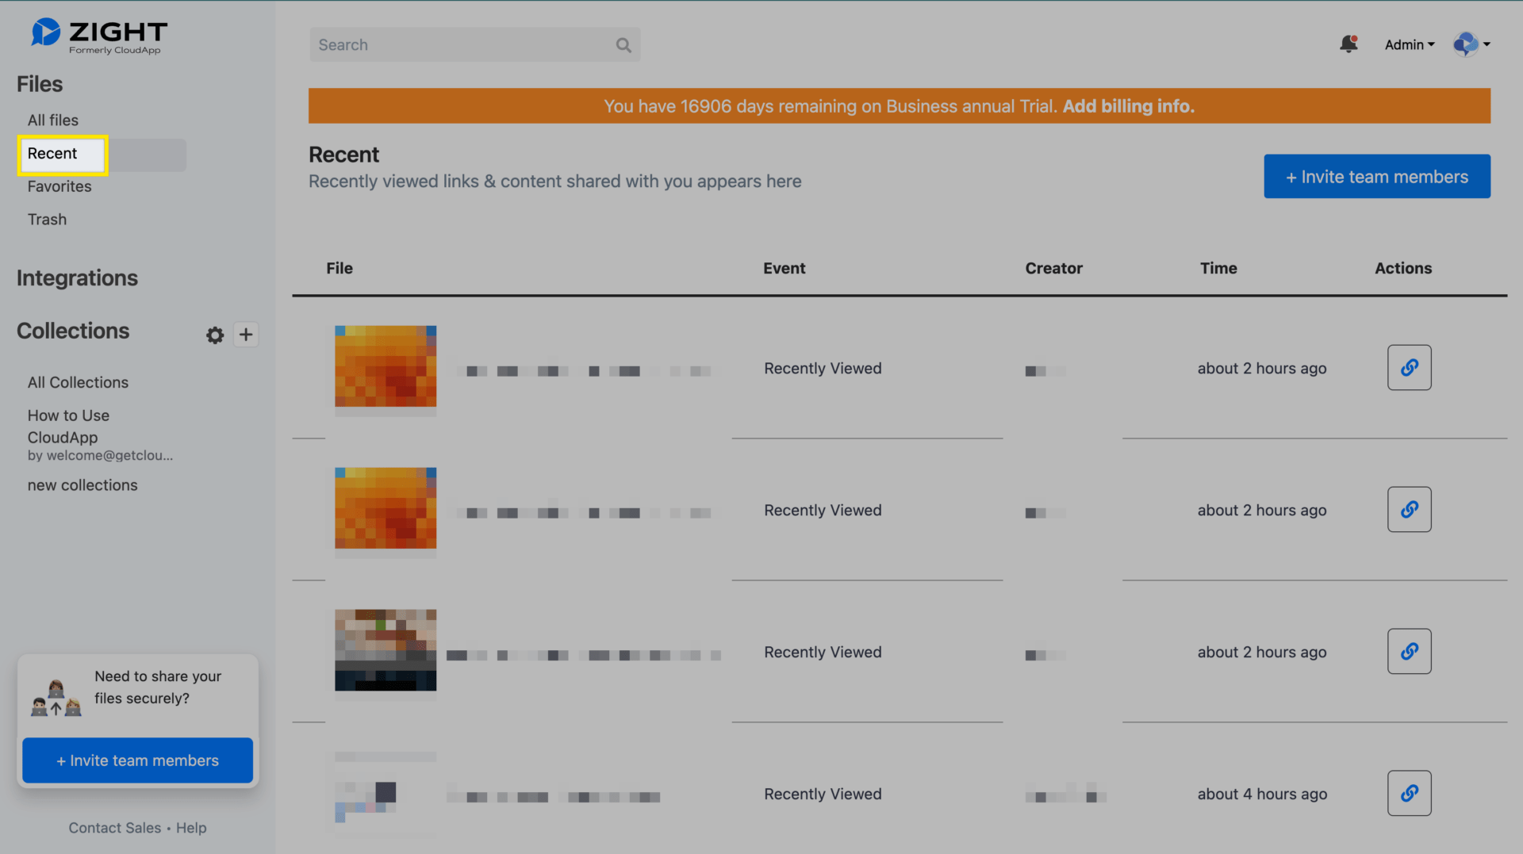Image resolution: width=1523 pixels, height=854 pixels.
Task: Go to All files in sidebar
Action: [53, 121]
